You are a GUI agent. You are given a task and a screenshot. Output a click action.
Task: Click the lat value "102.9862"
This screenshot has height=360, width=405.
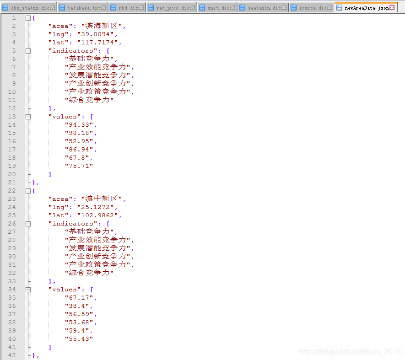pyautogui.click(x=97, y=215)
